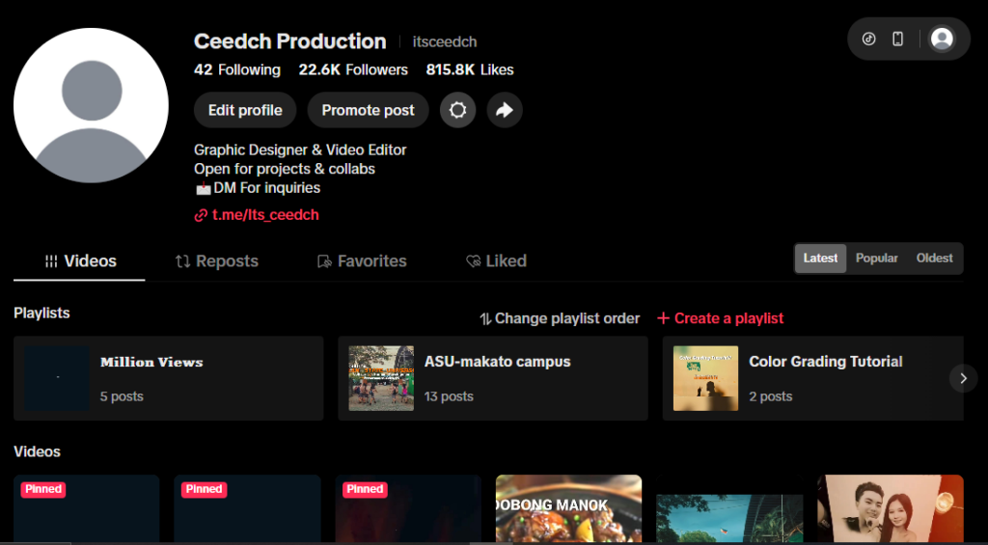Open the TikTok coins icon in top bar
The image size is (988, 545).
tap(869, 39)
